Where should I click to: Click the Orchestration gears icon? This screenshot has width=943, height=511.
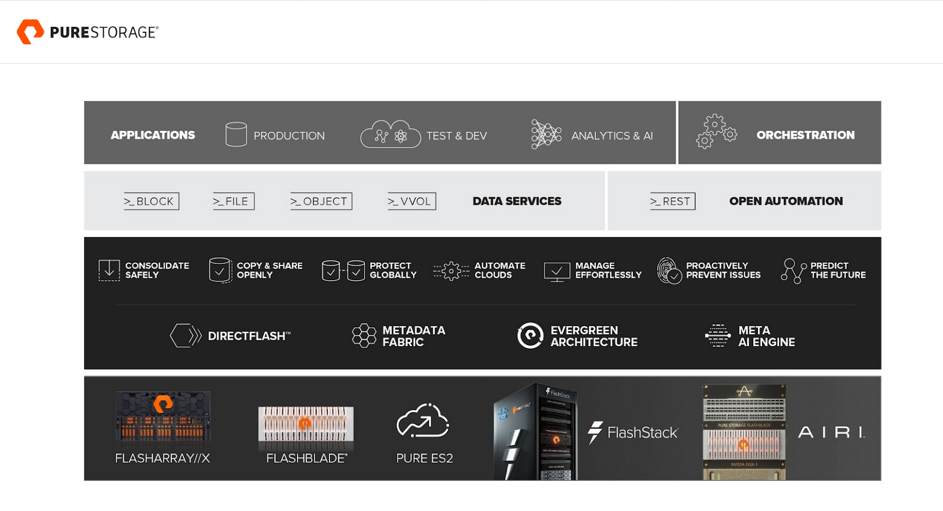tap(716, 131)
